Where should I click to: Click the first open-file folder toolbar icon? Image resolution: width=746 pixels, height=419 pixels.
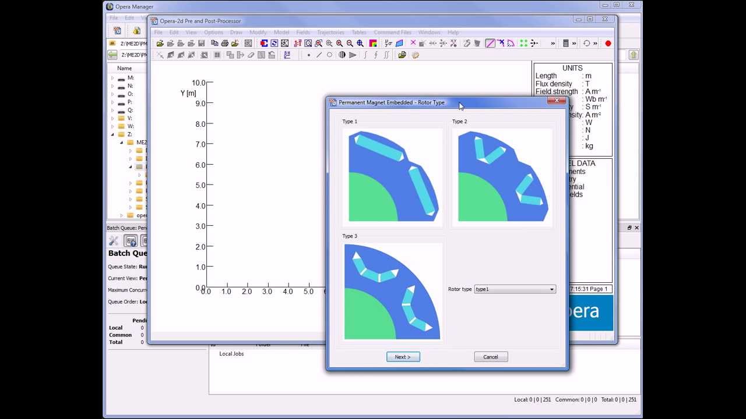click(x=160, y=43)
